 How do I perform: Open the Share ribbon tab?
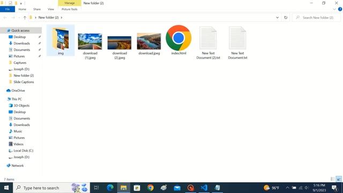point(37,9)
